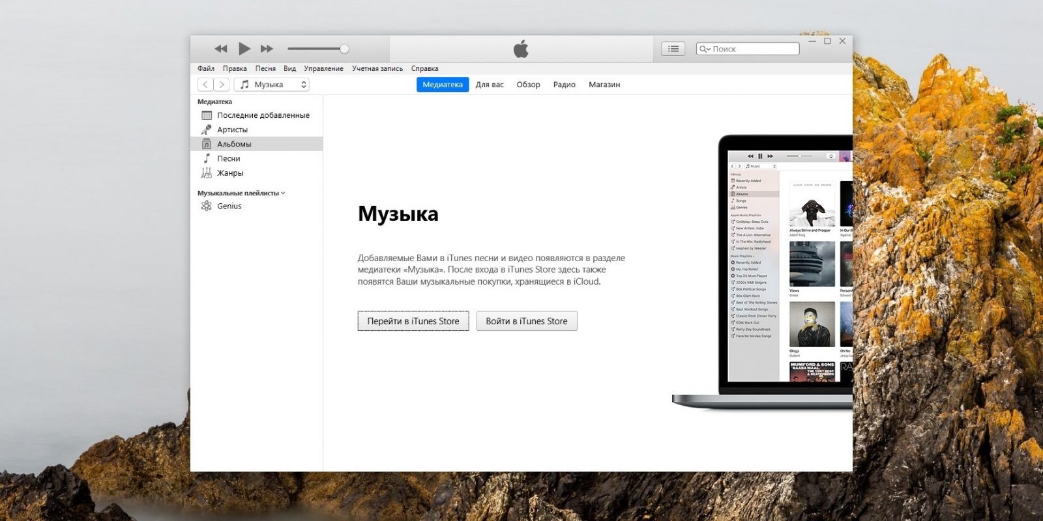The width and height of the screenshot is (1043, 521).
Task: Click the Apple logo in the header
Action: (x=521, y=49)
